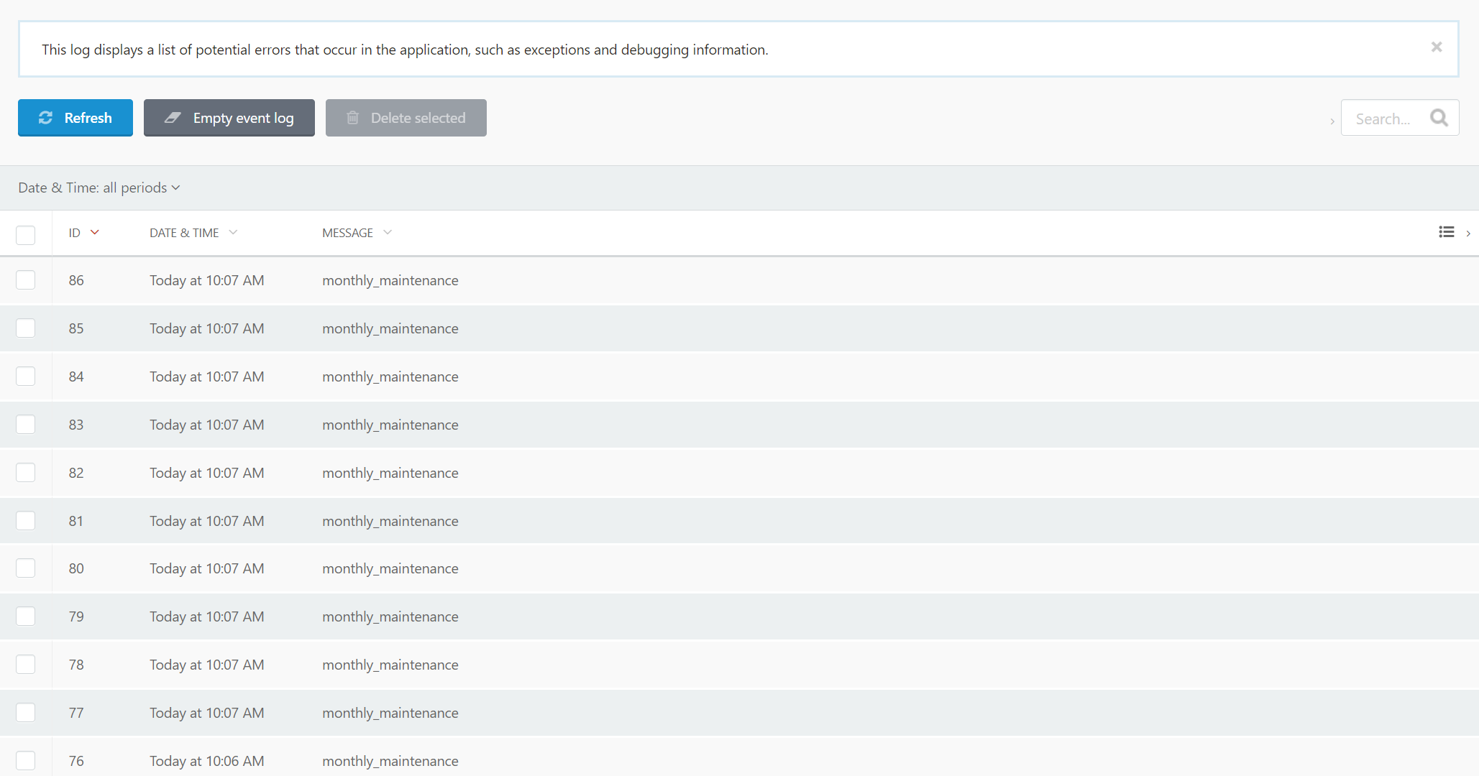
Task: Click the trash icon on Delete selected
Action: (x=352, y=117)
